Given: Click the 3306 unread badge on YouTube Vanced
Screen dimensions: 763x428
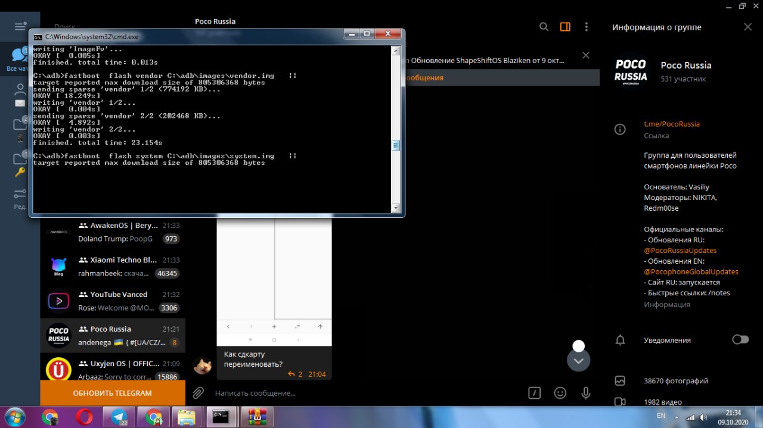Looking at the screenshot, I should point(169,308).
